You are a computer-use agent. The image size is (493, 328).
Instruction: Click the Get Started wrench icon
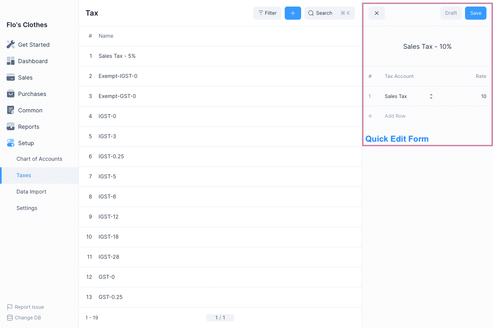click(x=11, y=45)
